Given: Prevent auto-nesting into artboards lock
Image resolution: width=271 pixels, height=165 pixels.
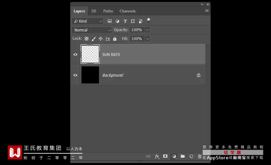Looking at the screenshot, I should point(108,39).
